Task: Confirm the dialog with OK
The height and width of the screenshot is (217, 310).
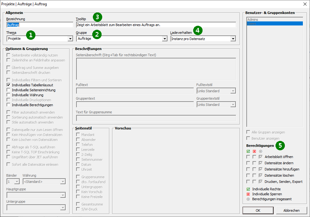Action: pos(258,210)
